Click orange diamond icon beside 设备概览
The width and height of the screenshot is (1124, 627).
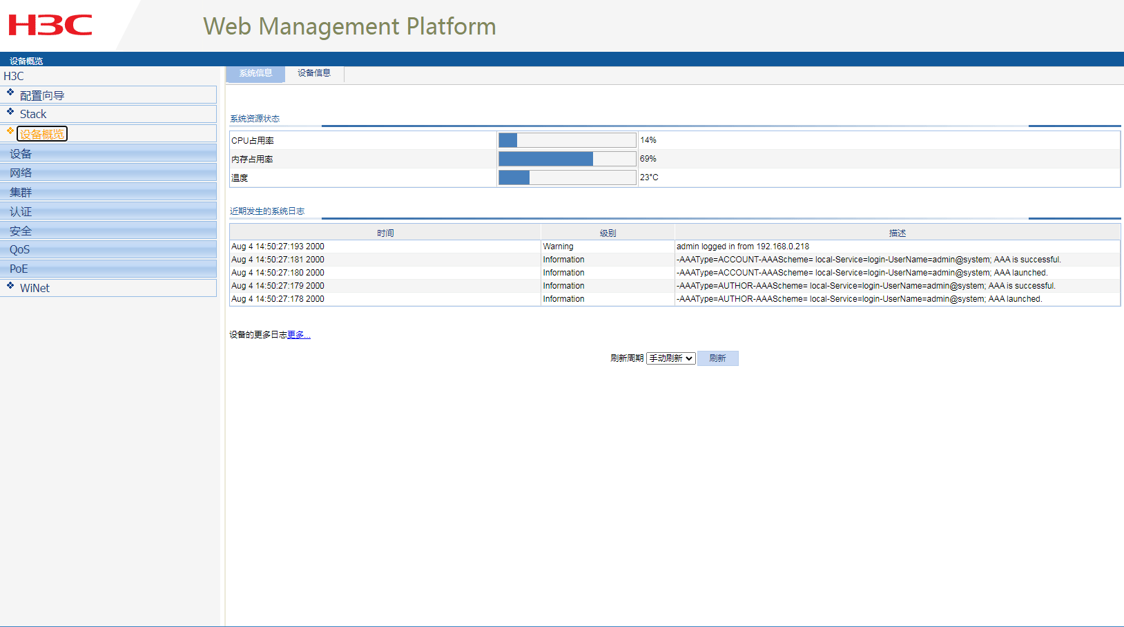tap(10, 131)
